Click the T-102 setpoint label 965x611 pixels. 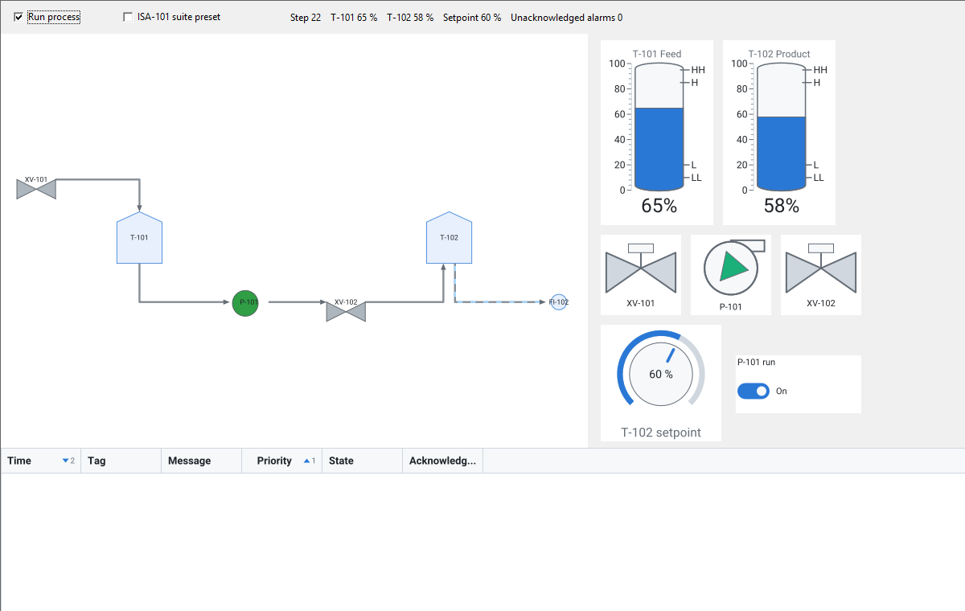(661, 433)
